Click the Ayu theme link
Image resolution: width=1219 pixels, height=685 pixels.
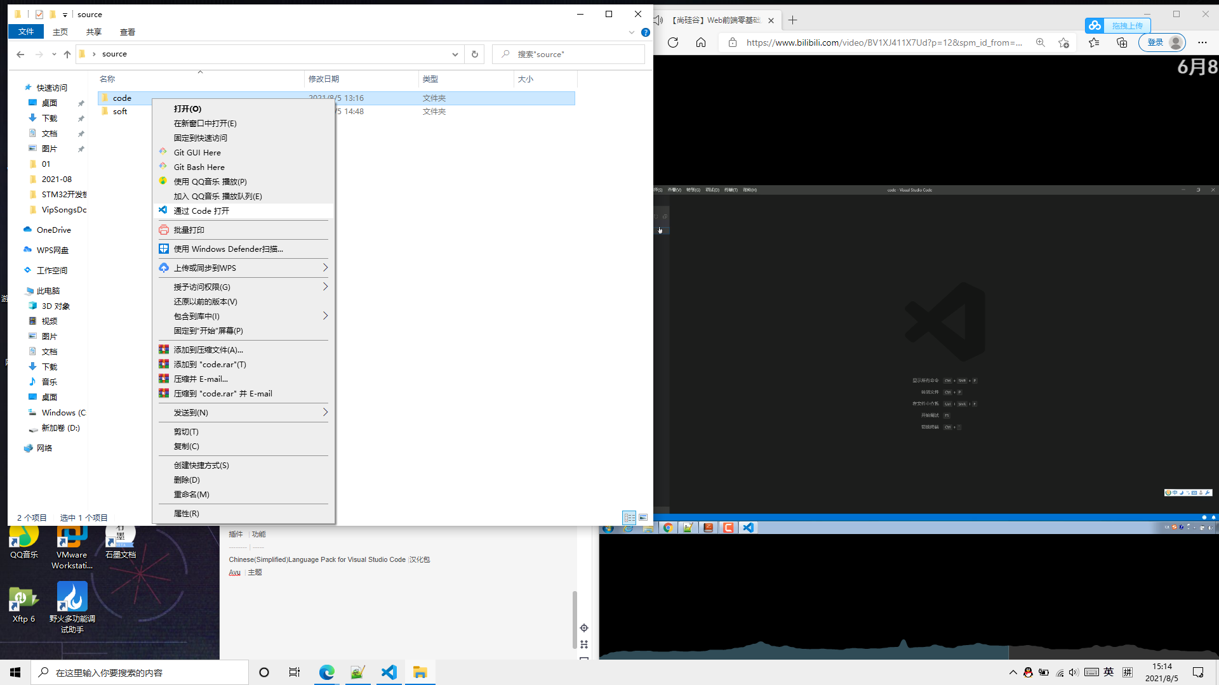[x=234, y=572]
